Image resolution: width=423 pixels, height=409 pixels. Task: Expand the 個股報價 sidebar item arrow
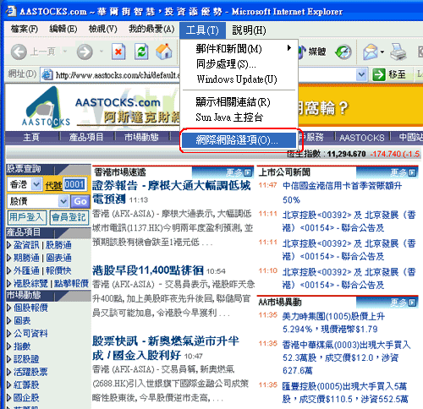(9, 308)
